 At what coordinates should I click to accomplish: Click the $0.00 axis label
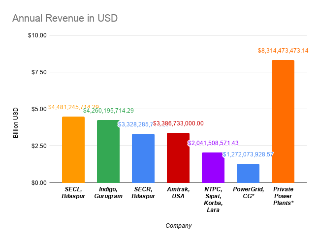39,183
